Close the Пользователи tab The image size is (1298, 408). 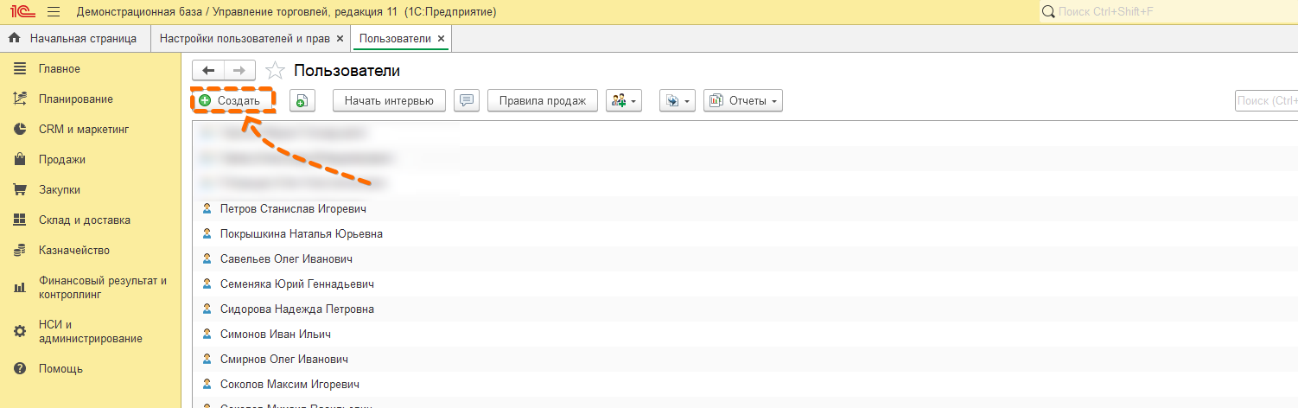pos(442,39)
